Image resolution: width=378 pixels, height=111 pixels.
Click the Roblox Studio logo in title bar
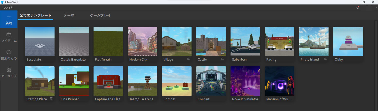pos(2,2)
